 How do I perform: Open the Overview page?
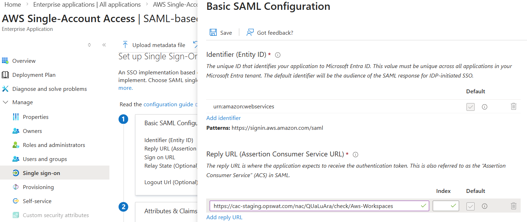pos(24,61)
